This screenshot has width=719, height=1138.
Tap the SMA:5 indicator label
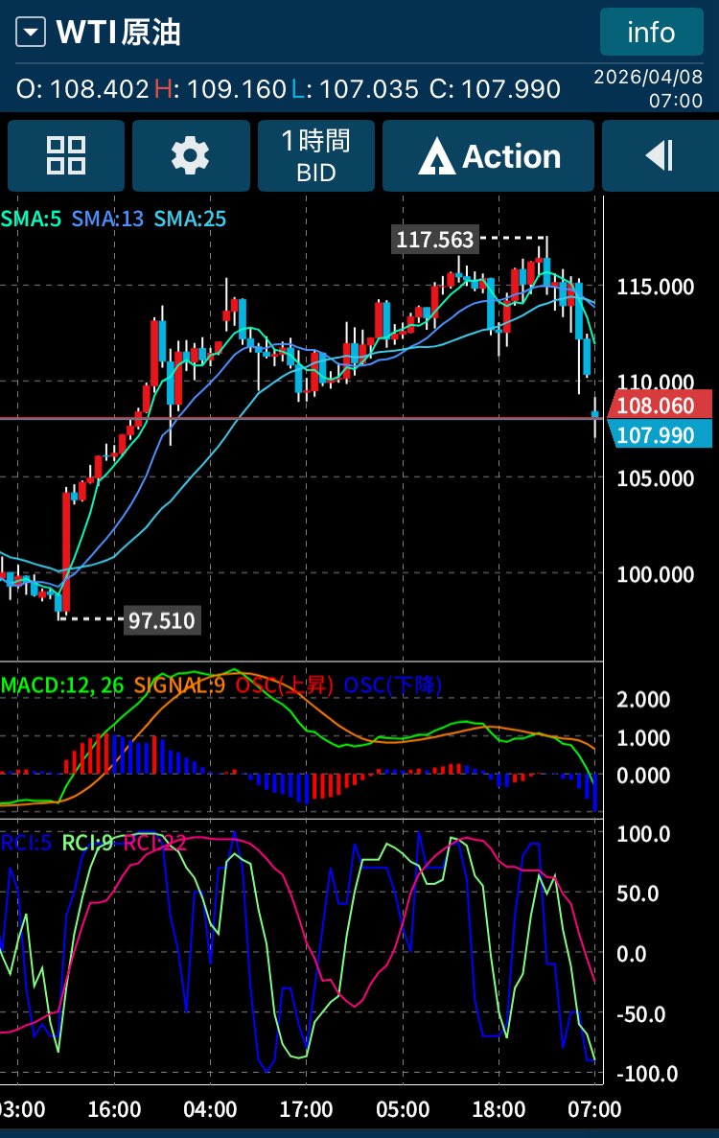point(32,219)
